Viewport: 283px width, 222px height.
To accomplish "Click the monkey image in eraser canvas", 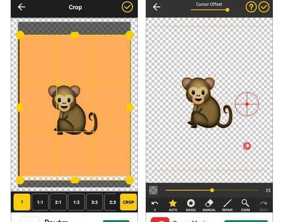I will tap(207, 103).
